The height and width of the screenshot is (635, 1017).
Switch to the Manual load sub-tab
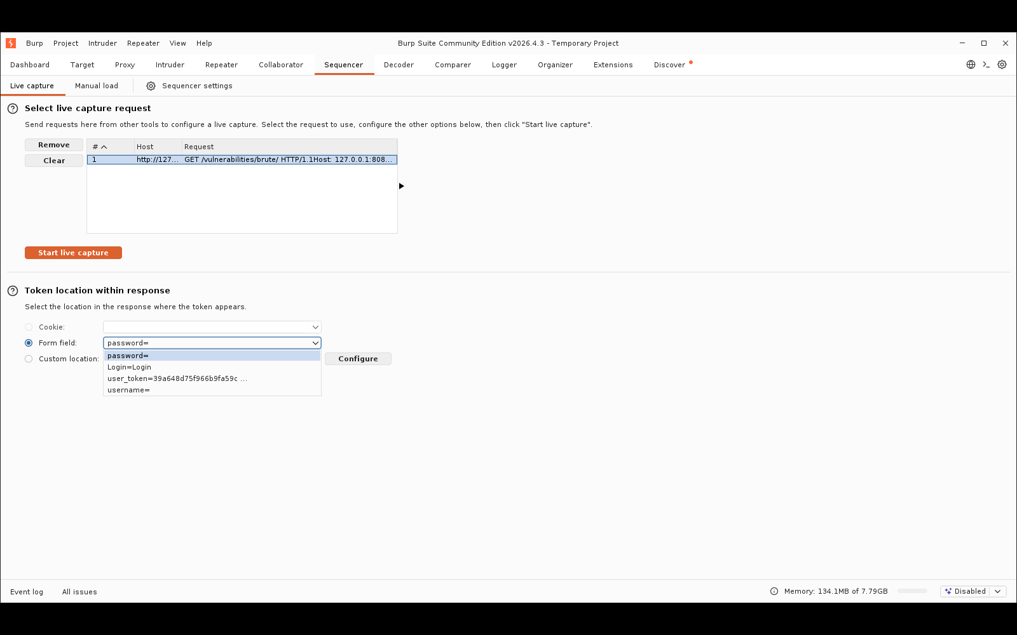97,86
